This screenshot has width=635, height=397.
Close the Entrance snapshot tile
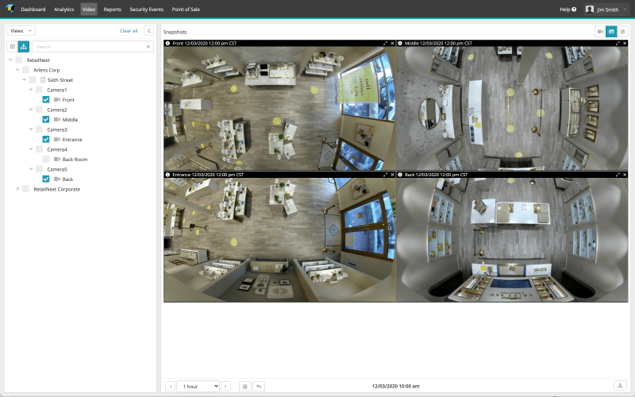[392, 175]
